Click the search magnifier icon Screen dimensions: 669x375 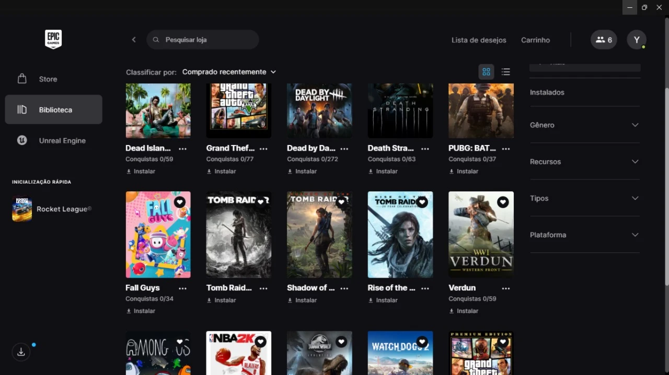coord(156,40)
